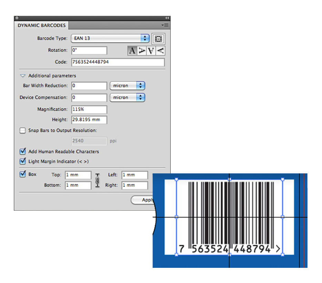Disable the Box checkbox

click(23, 174)
